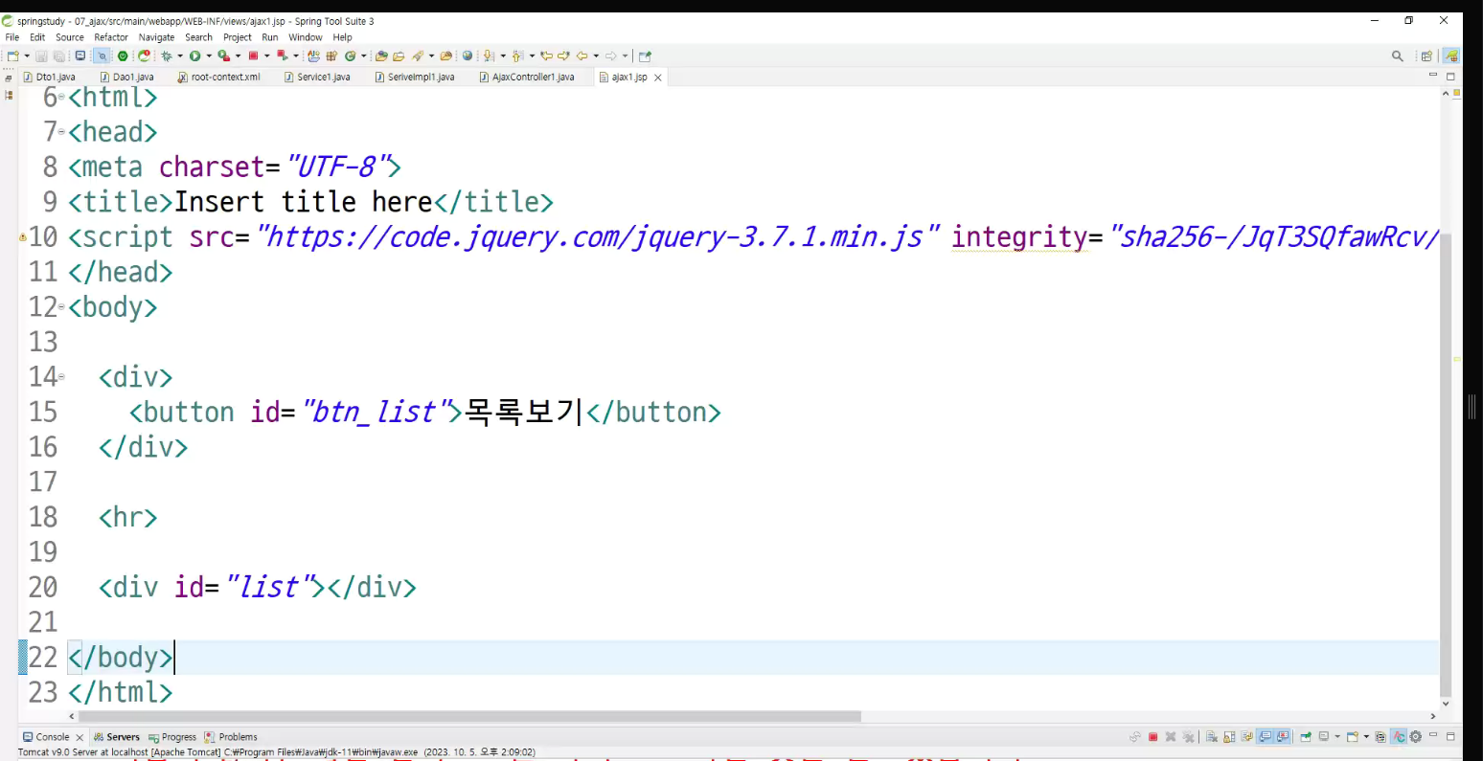1483x761 pixels.
Task: Switch to AjaxController1.java editor tab
Action: tap(527, 77)
